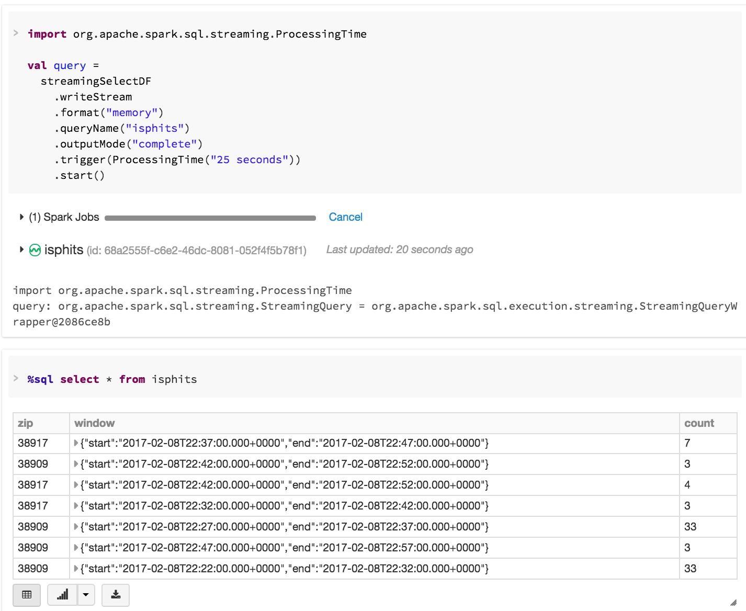The image size is (746, 611).
Task: Expand window struct in first row
Action: [76, 443]
